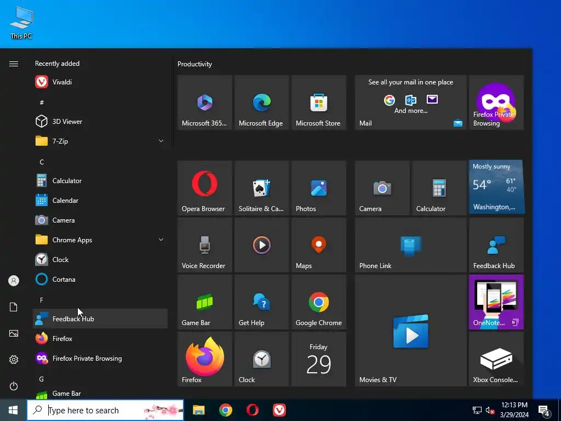The image size is (561, 421).
Task: Open the network tray icon
Action: 477,411
